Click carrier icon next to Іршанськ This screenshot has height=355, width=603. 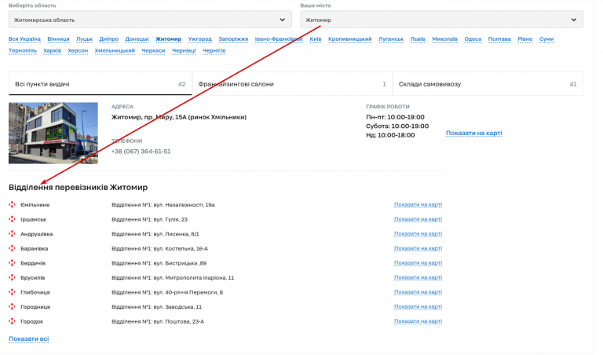[x=13, y=219]
